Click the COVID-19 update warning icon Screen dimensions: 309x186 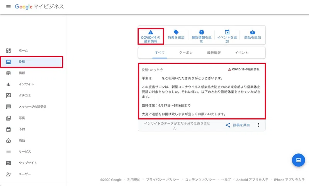[x=151, y=32]
